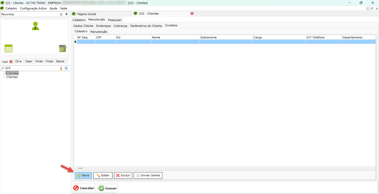The height and width of the screenshot is (194, 379).
Task: Close the 223 - Clientes tab
Action: [192, 14]
